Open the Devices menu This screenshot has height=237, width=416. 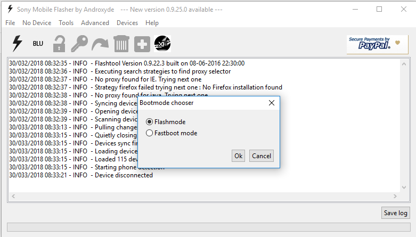tap(127, 23)
